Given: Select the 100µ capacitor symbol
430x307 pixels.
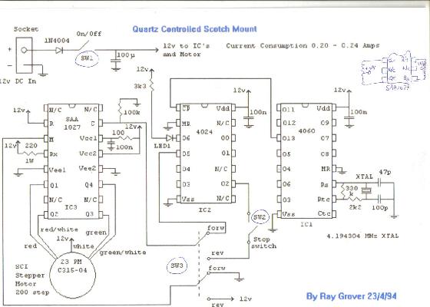Looking at the screenshot, I should pos(116,64).
